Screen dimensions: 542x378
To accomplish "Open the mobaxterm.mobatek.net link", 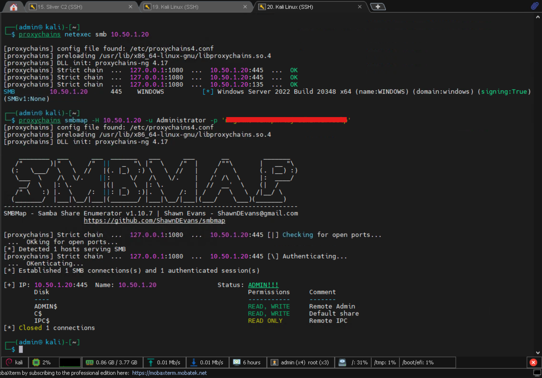I will [x=169, y=373].
